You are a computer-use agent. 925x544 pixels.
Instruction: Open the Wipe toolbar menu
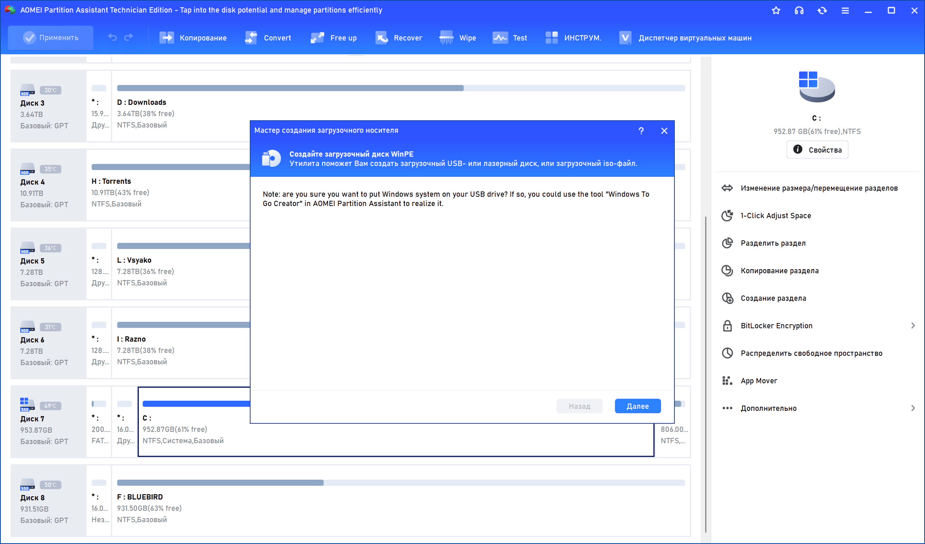click(x=458, y=38)
